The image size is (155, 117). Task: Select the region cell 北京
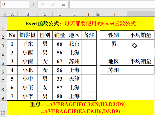(x=75, y=44)
